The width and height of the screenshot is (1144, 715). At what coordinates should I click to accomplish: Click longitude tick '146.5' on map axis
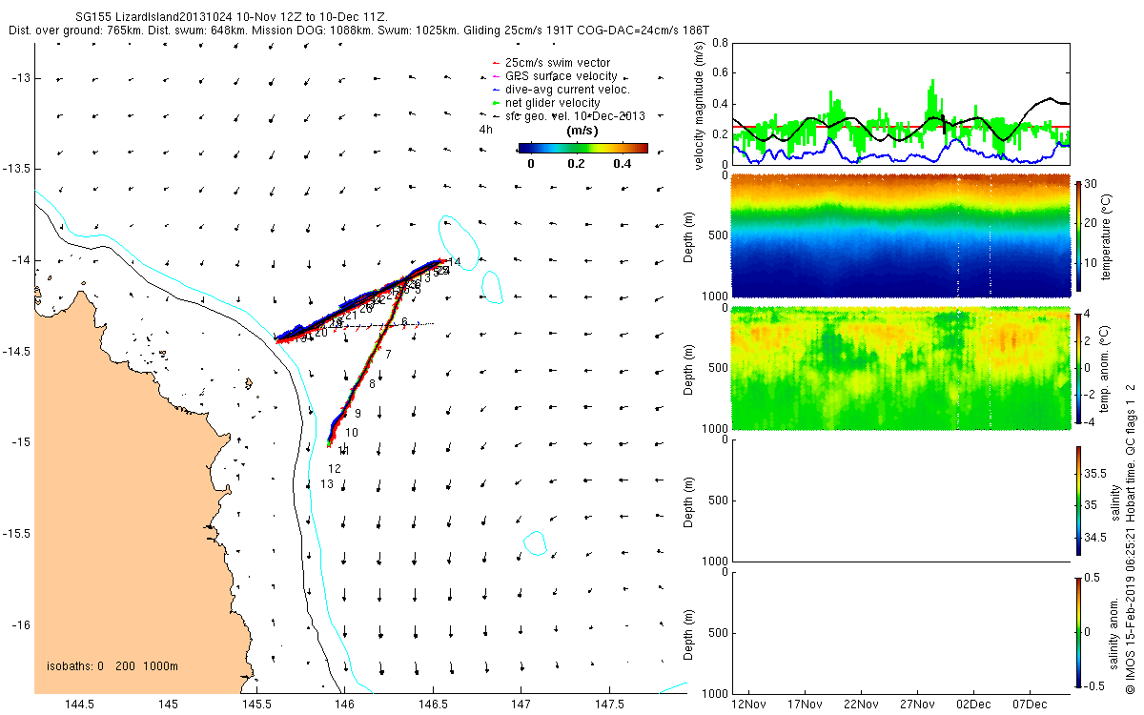433,705
